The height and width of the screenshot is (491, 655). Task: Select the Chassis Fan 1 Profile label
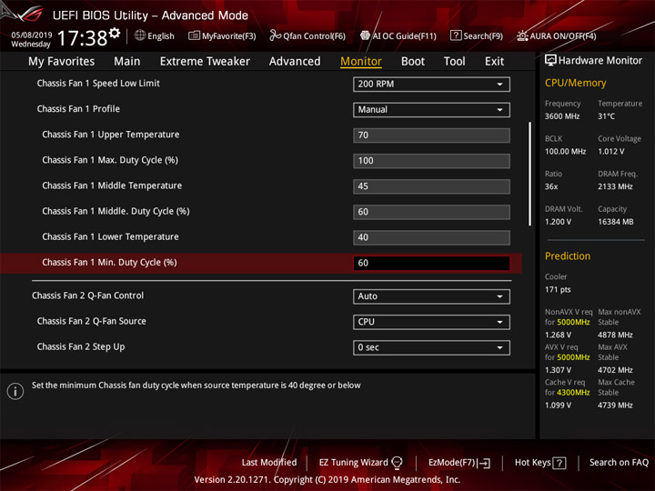tap(78, 109)
